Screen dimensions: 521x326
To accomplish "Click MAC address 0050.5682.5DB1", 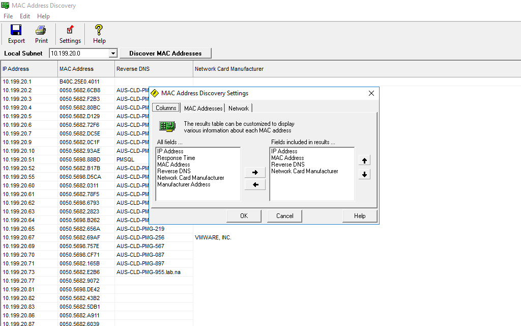I will pyautogui.click(x=80, y=307).
